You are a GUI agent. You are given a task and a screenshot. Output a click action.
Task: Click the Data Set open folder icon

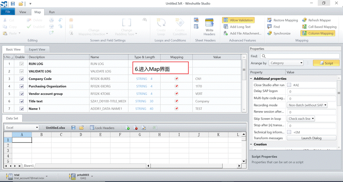coord(81,128)
